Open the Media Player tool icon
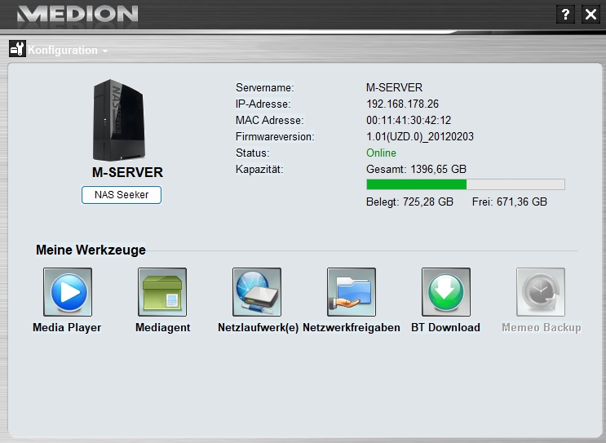 67,292
